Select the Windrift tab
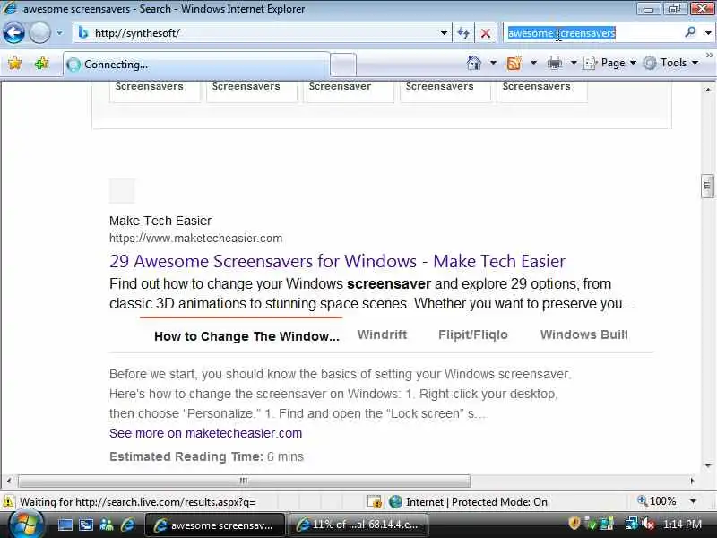Screen dimensions: 717x538 [x=383, y=334]
